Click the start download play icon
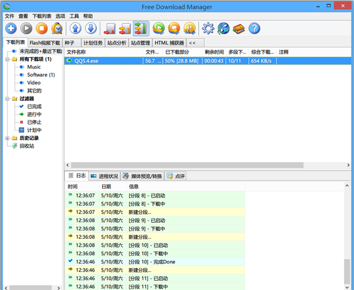Screen dimensions: 354x290 (x=27, y=28)
